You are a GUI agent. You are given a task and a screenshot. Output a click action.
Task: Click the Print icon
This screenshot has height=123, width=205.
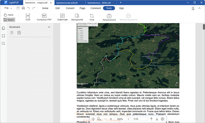click(23, 8)
